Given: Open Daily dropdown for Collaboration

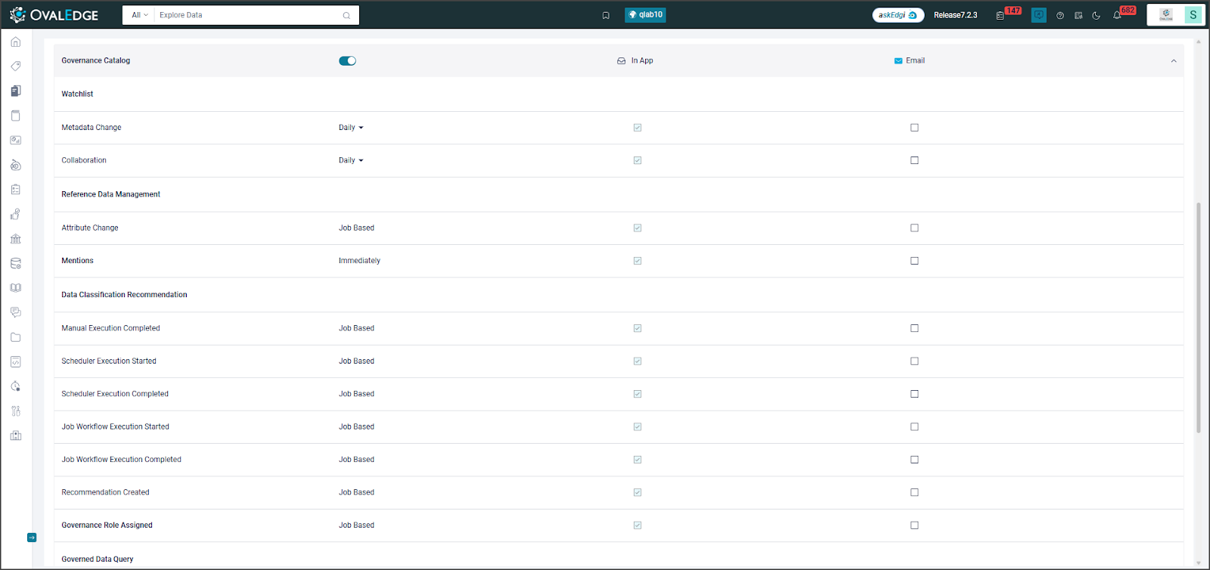Looking at the screenshot, I should coord(351,160).
